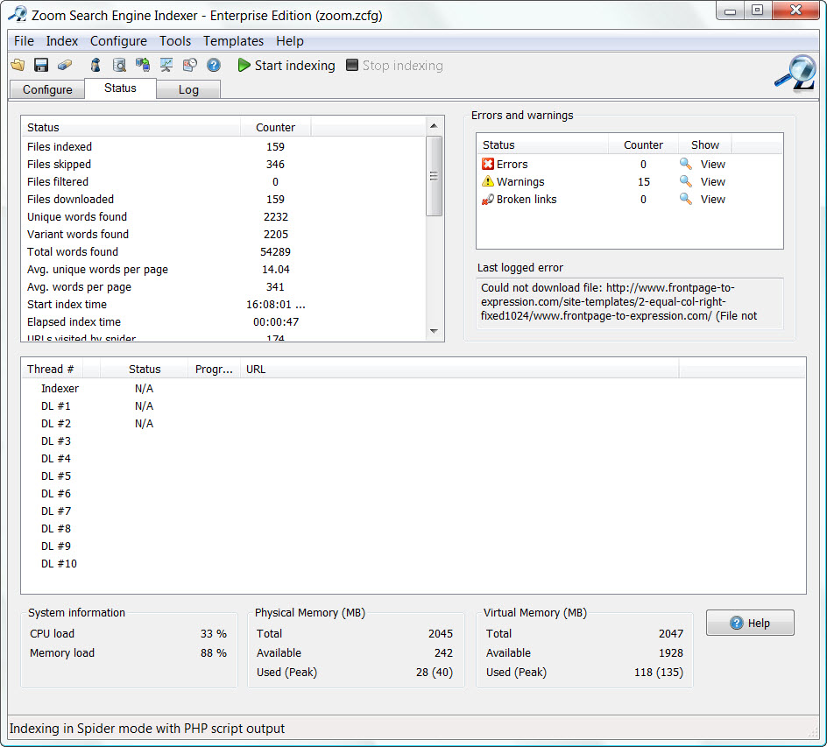Viewport: 827px width, 747px height.
Task: View the Errors list
Action: coord(712,164)
